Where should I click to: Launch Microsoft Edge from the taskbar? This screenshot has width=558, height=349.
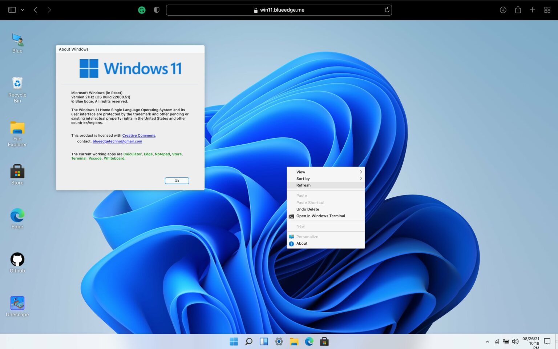coord(309,341)
